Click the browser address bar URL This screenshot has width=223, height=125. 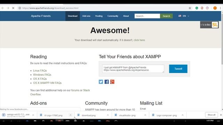[x=50, y=8]
